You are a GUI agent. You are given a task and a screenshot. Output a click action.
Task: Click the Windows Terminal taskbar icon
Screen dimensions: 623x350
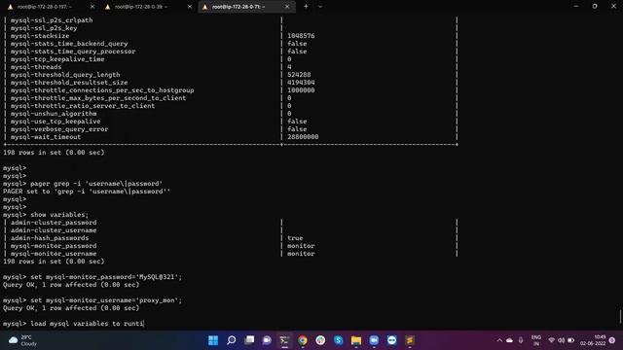point(285,340)
